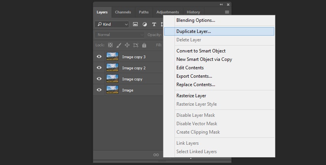Click the lock position move icon
326x165 pixels.
(127, 45)
